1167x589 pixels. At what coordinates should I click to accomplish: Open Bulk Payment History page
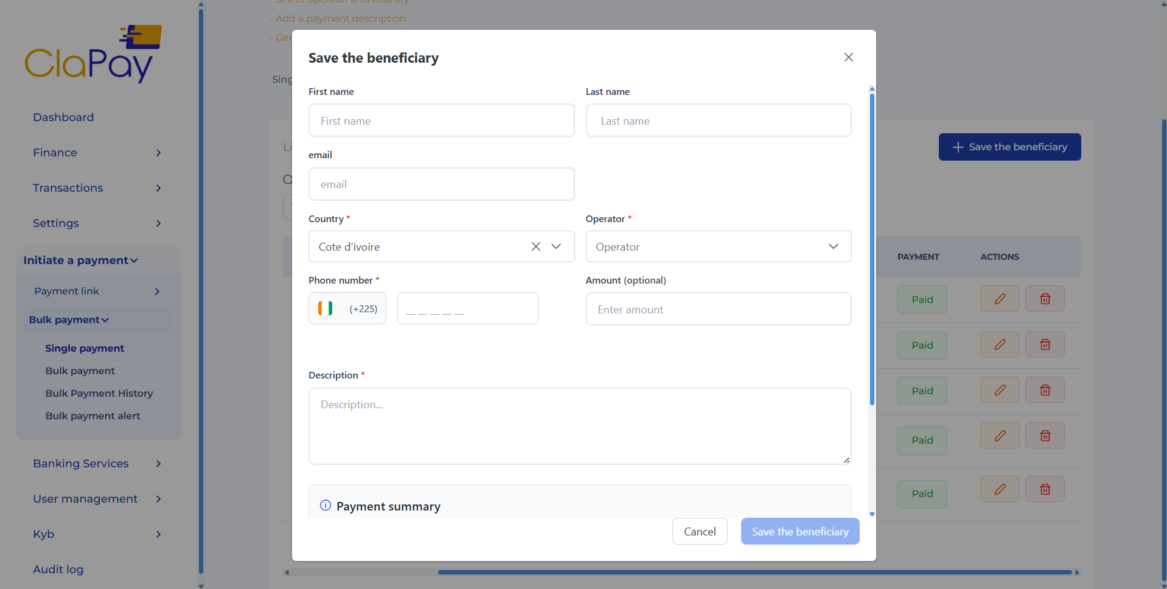tap(99, 394)
